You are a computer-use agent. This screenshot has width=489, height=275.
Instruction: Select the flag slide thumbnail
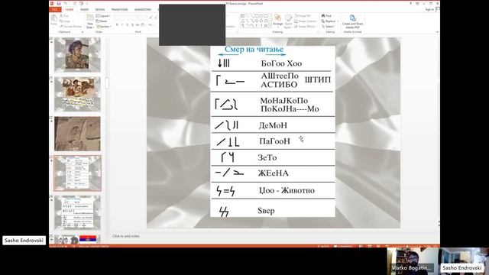pyautogui.click(x=77, y=239)
